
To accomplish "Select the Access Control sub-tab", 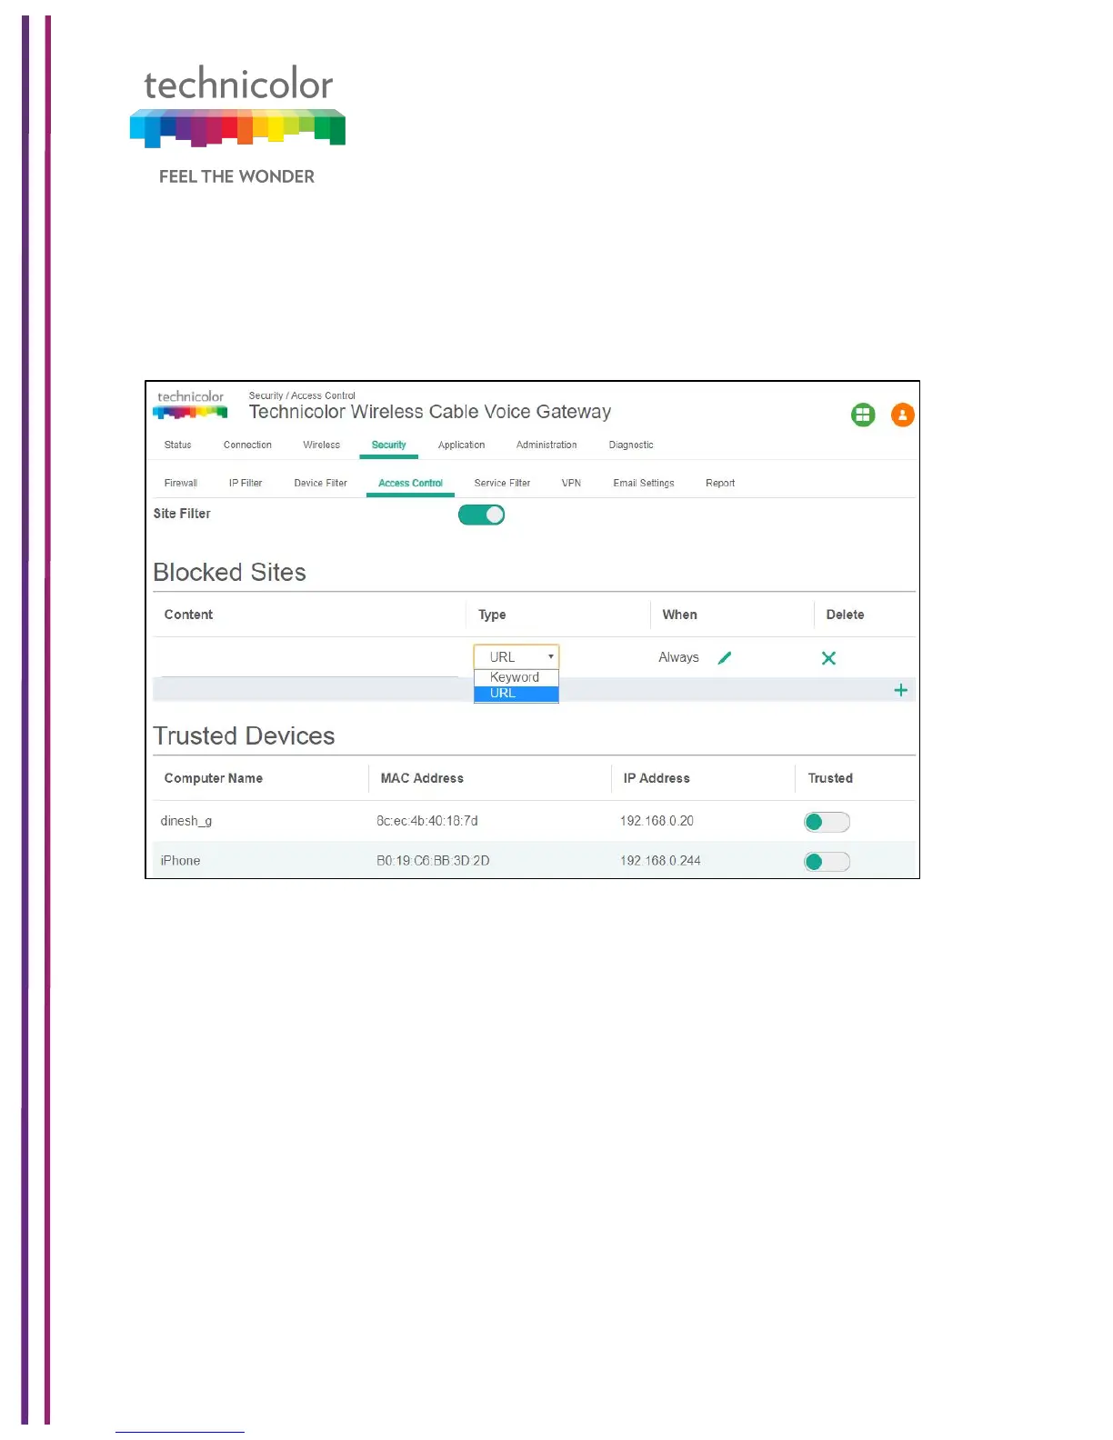I will click(410, 483).
